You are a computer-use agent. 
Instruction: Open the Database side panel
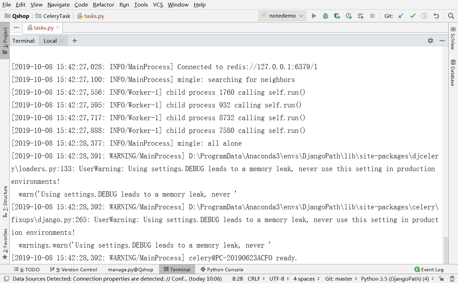coord(453,73)
